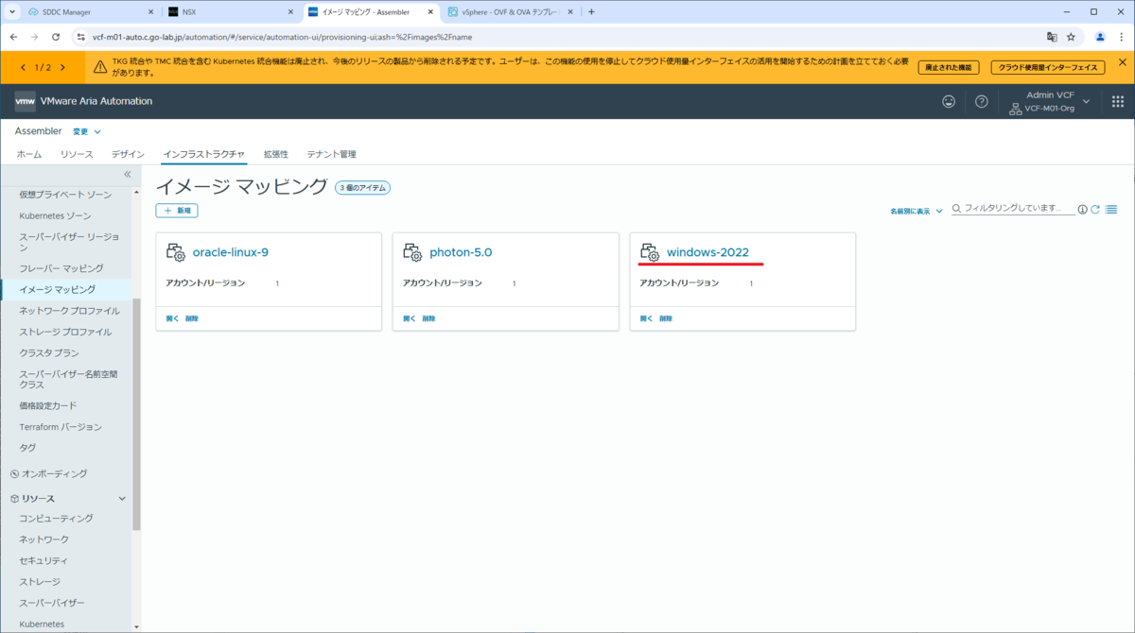Open 価格設定カード in sidebar
Viewport: 1135px width, 633px height.
(48, 405)
